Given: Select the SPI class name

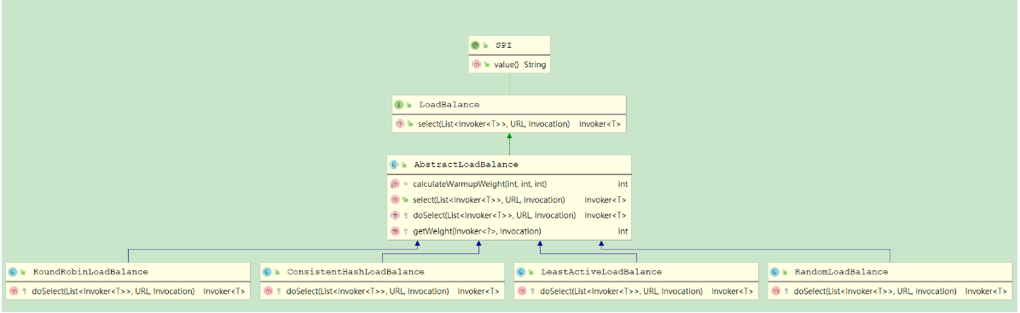Looking at the screenshot, I should [x=503, y=45].
